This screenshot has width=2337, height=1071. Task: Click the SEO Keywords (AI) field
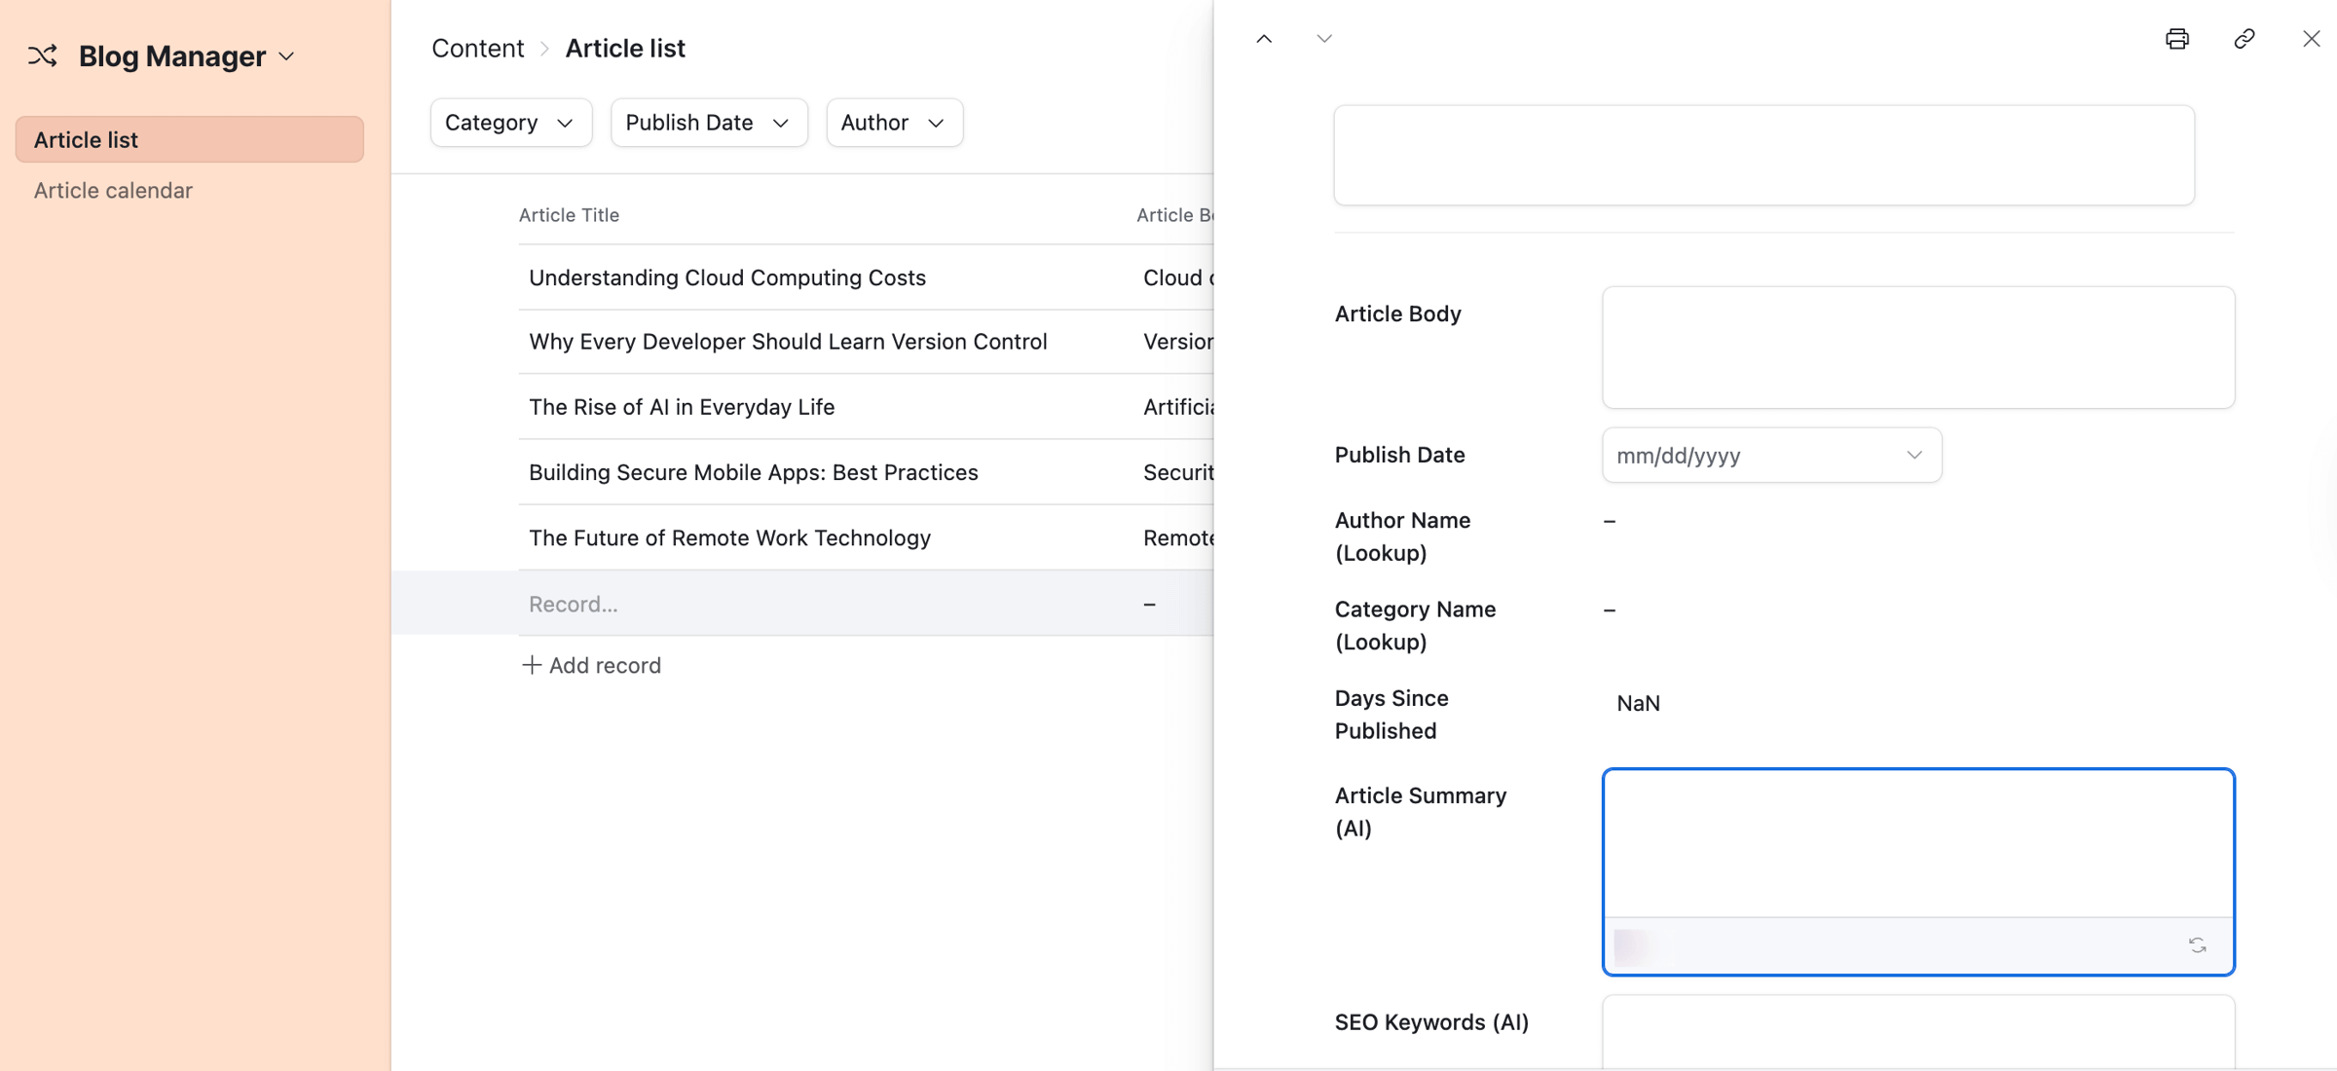click(x=1917, y=1032)
